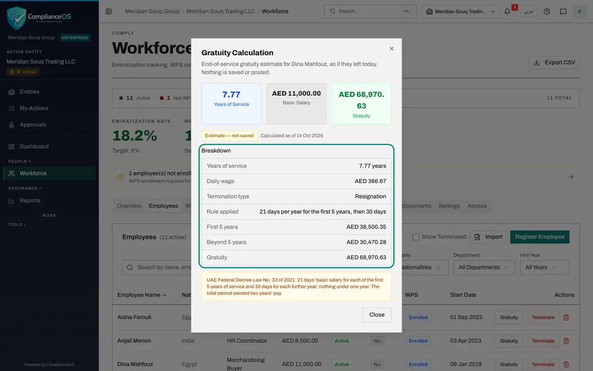Sort by Employee Name column
The image size is (593, 371).
coord(142,295)
